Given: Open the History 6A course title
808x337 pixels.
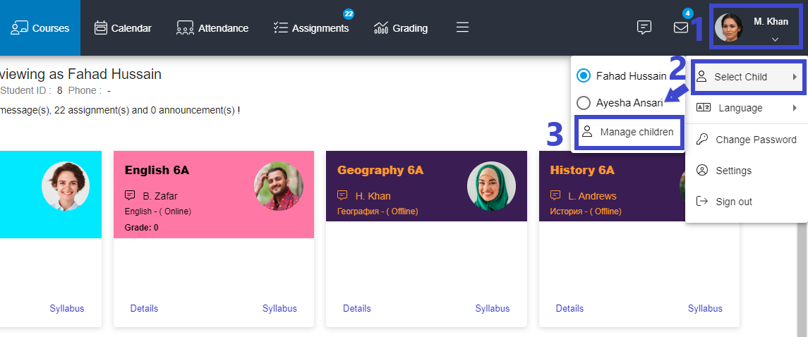Looking at the screenshot, I should 582,171.
